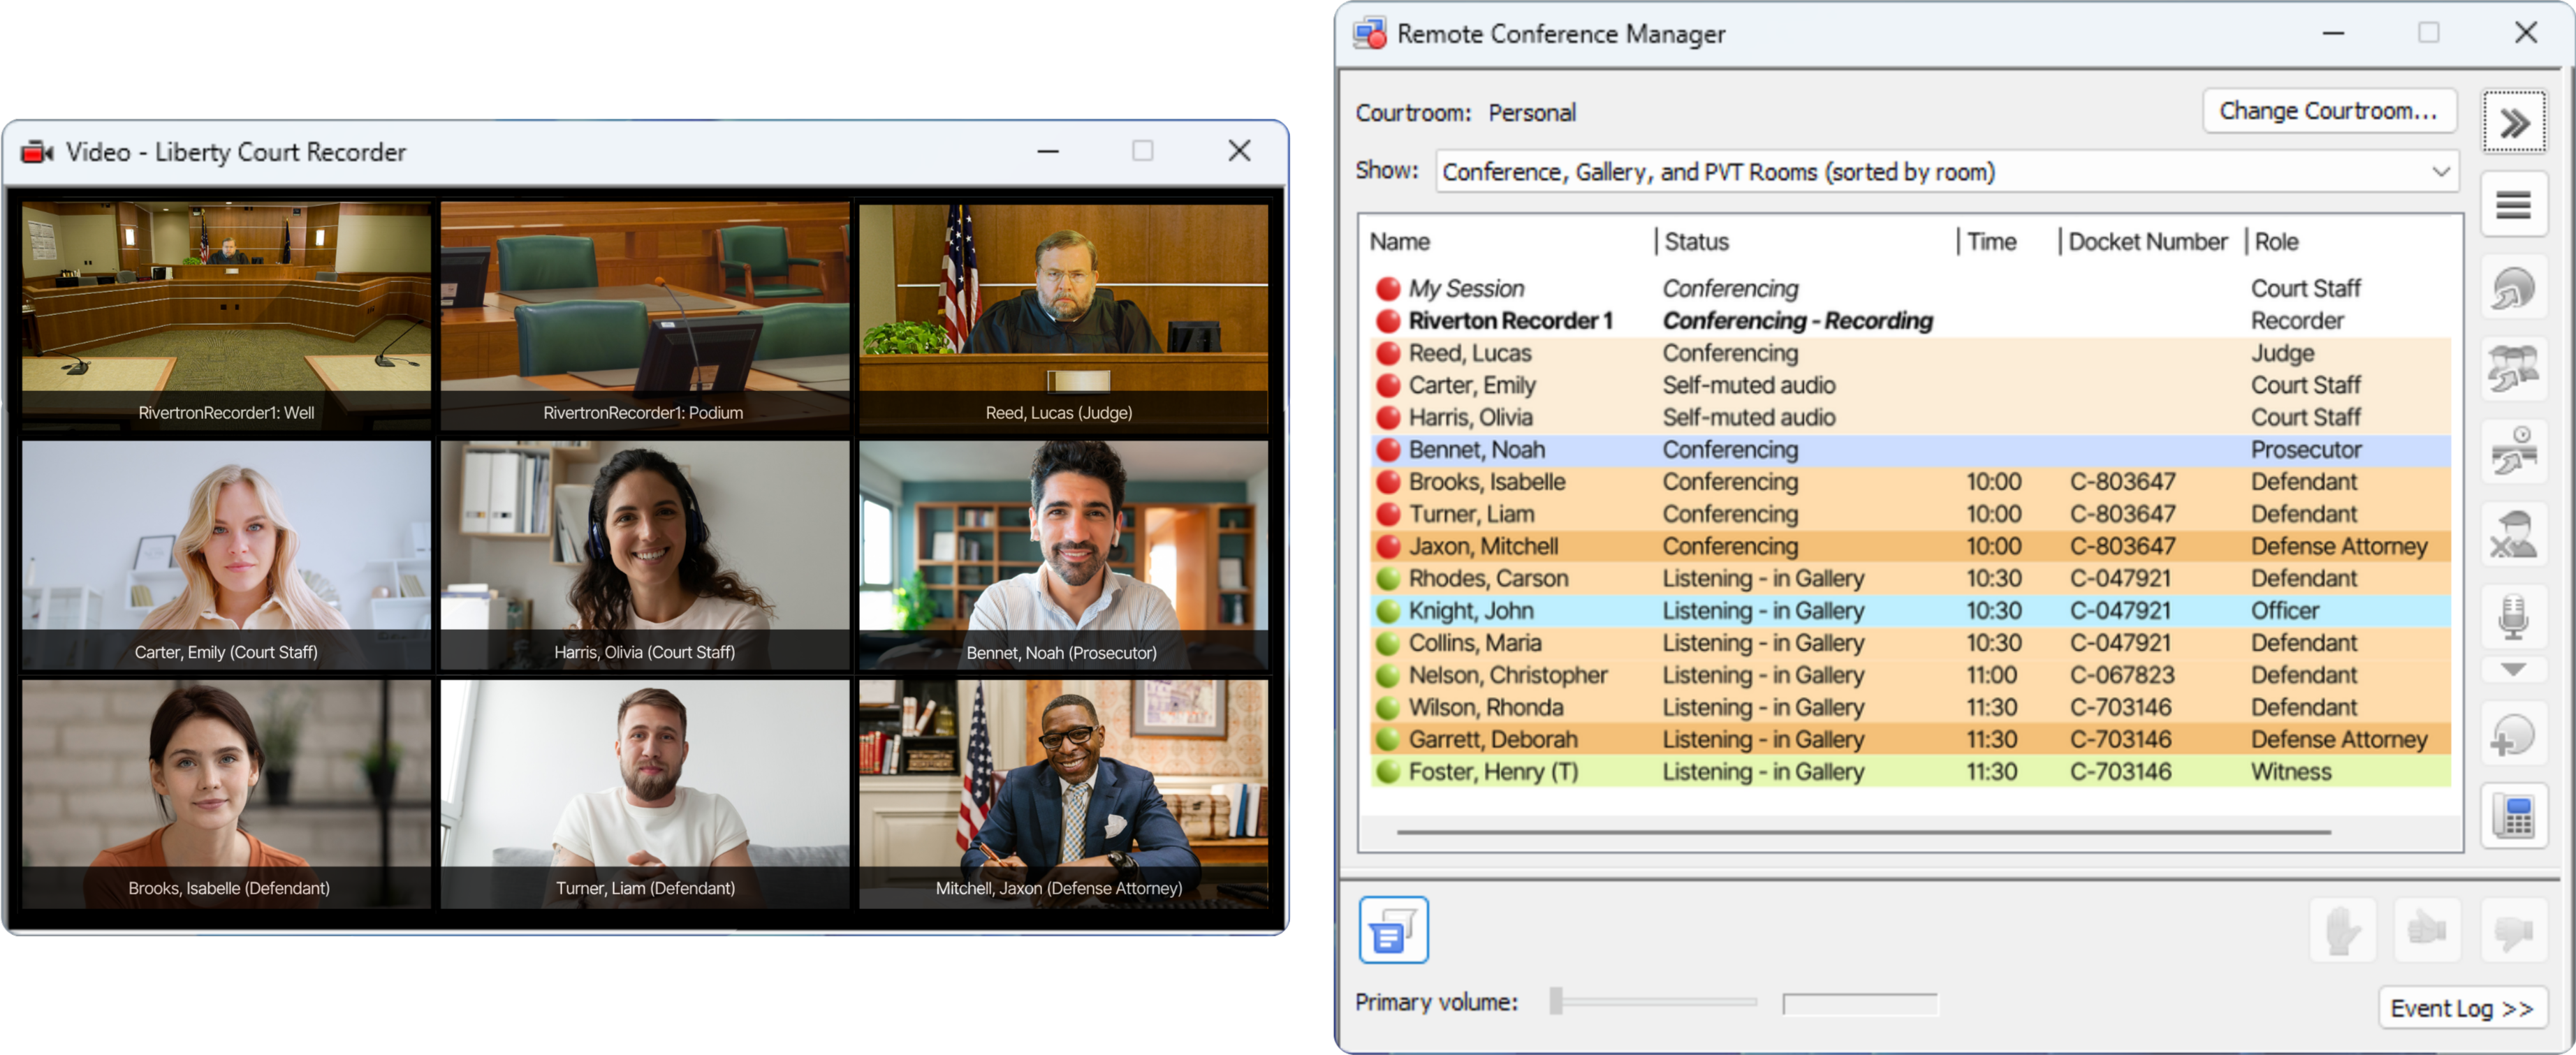Select the Harris, Olivia row in list
The image size is (2576, 1055).
pos(1910,418)
